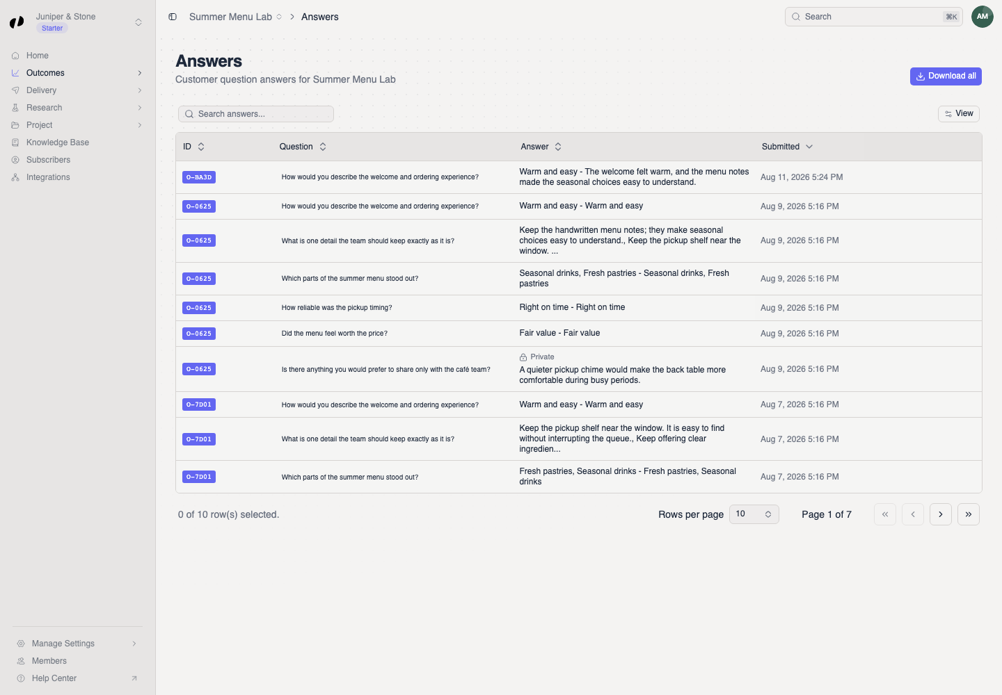Click the Home icon in sidebar
Viewport: 1002px width, 695px height.
tap(15, 56)
